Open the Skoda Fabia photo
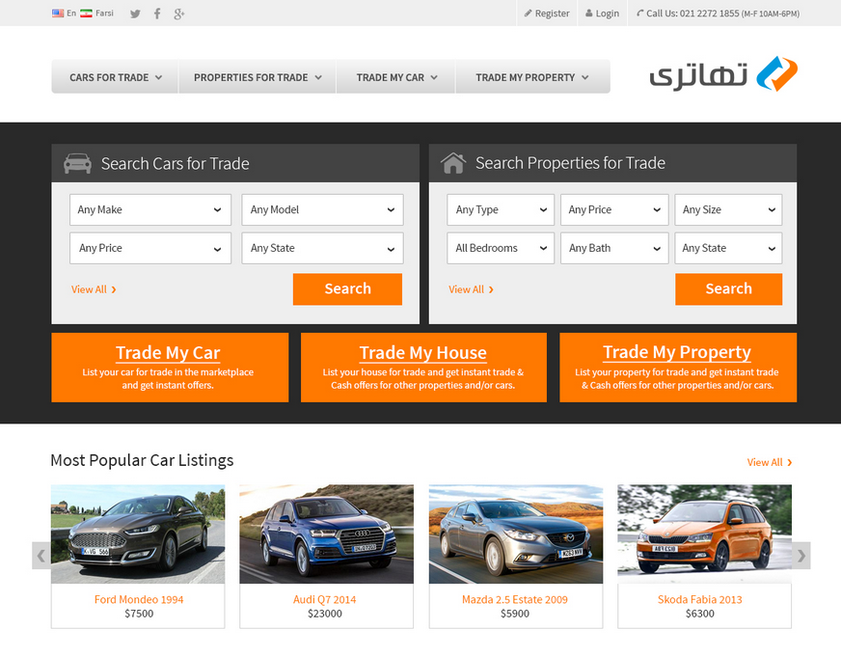 click(x=704, y=534)
